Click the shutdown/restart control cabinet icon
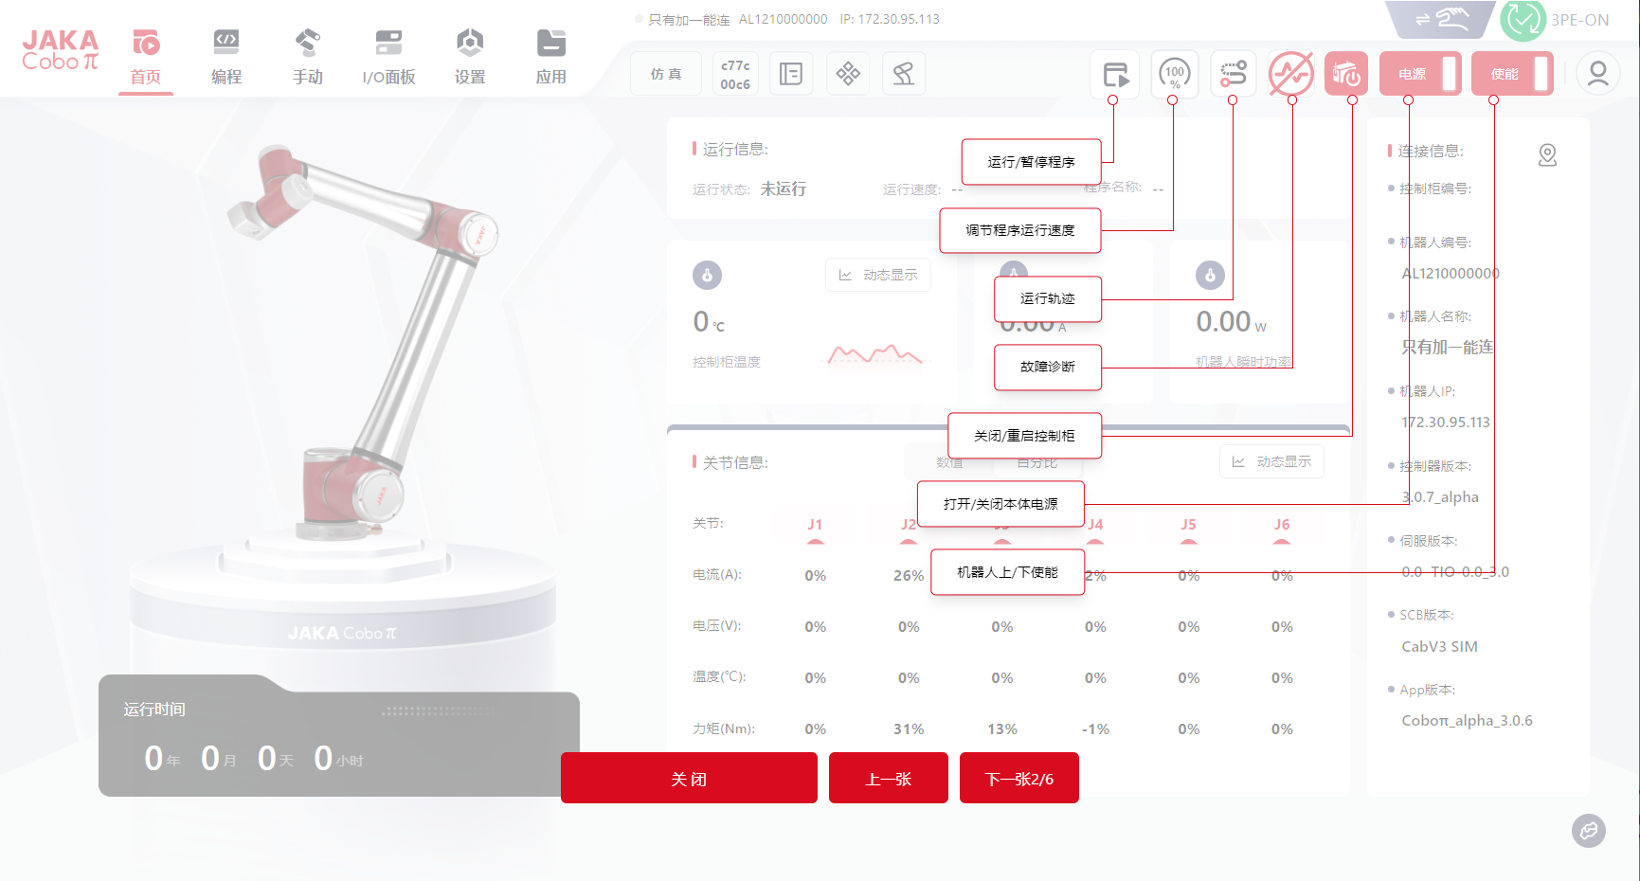The height and width of the screenshot is (881, 1640). [1346, 74]
